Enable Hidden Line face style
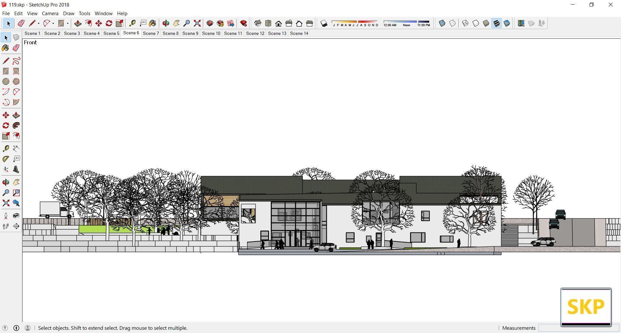The height and width of the screenshot is (333, 621). (475, 23)
